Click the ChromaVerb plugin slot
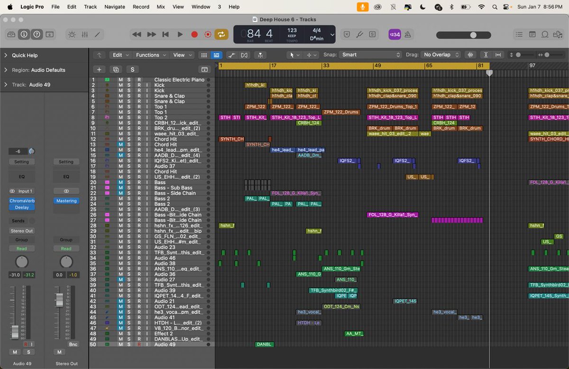 click(x=22, y=201)
